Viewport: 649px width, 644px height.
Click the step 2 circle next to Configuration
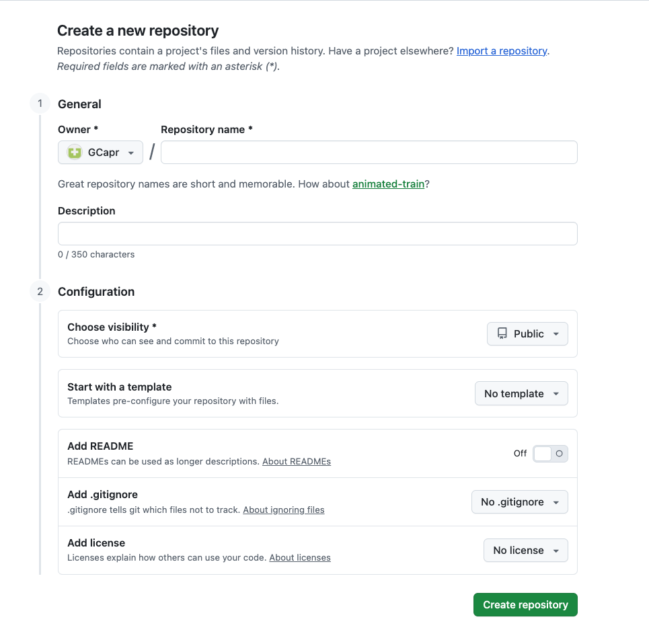39,291
